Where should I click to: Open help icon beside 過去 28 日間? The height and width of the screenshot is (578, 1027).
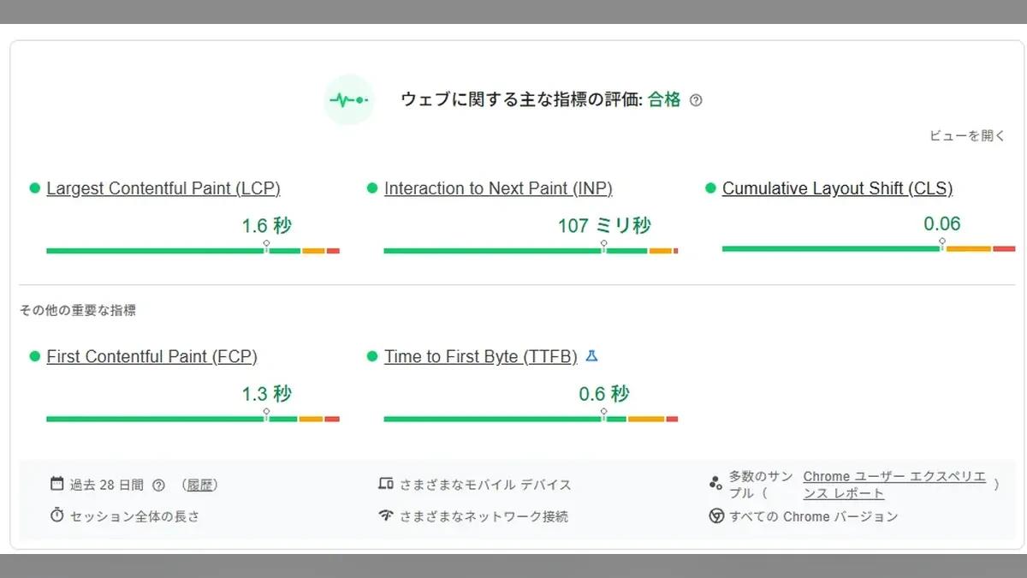[x=158, y=486]
